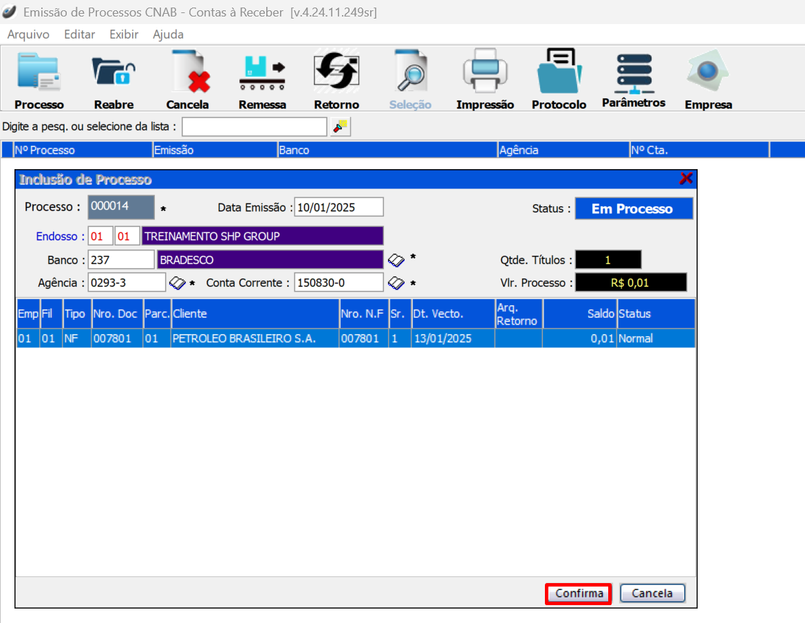Click the search icon beside the pesquisa field
Image resolution: width=805 pixels, height=623 pixels.
click(x=341, y=127)
